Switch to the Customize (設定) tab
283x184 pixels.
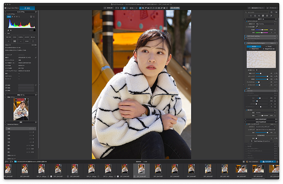pos(27,8)
